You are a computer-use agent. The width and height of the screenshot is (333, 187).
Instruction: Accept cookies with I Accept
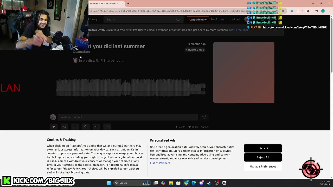tap(263, 148)
